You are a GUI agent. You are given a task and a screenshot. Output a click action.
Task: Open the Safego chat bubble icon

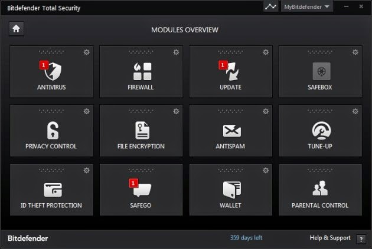pyautogui.click(x=142, y=190)
